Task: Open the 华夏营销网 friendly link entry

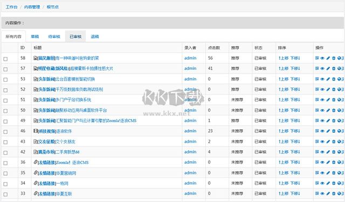Action: (x=66, y=173)
